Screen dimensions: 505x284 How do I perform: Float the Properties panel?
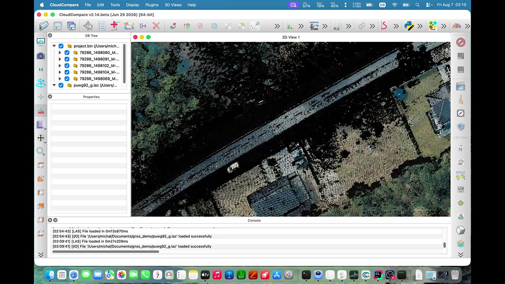(50, 97)
